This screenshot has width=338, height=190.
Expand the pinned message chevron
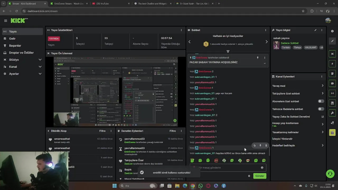click(x=265, y=63)
